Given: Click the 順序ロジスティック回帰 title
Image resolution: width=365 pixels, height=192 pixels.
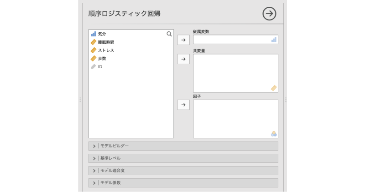Looking at the screenshot, I should point(124,14).
